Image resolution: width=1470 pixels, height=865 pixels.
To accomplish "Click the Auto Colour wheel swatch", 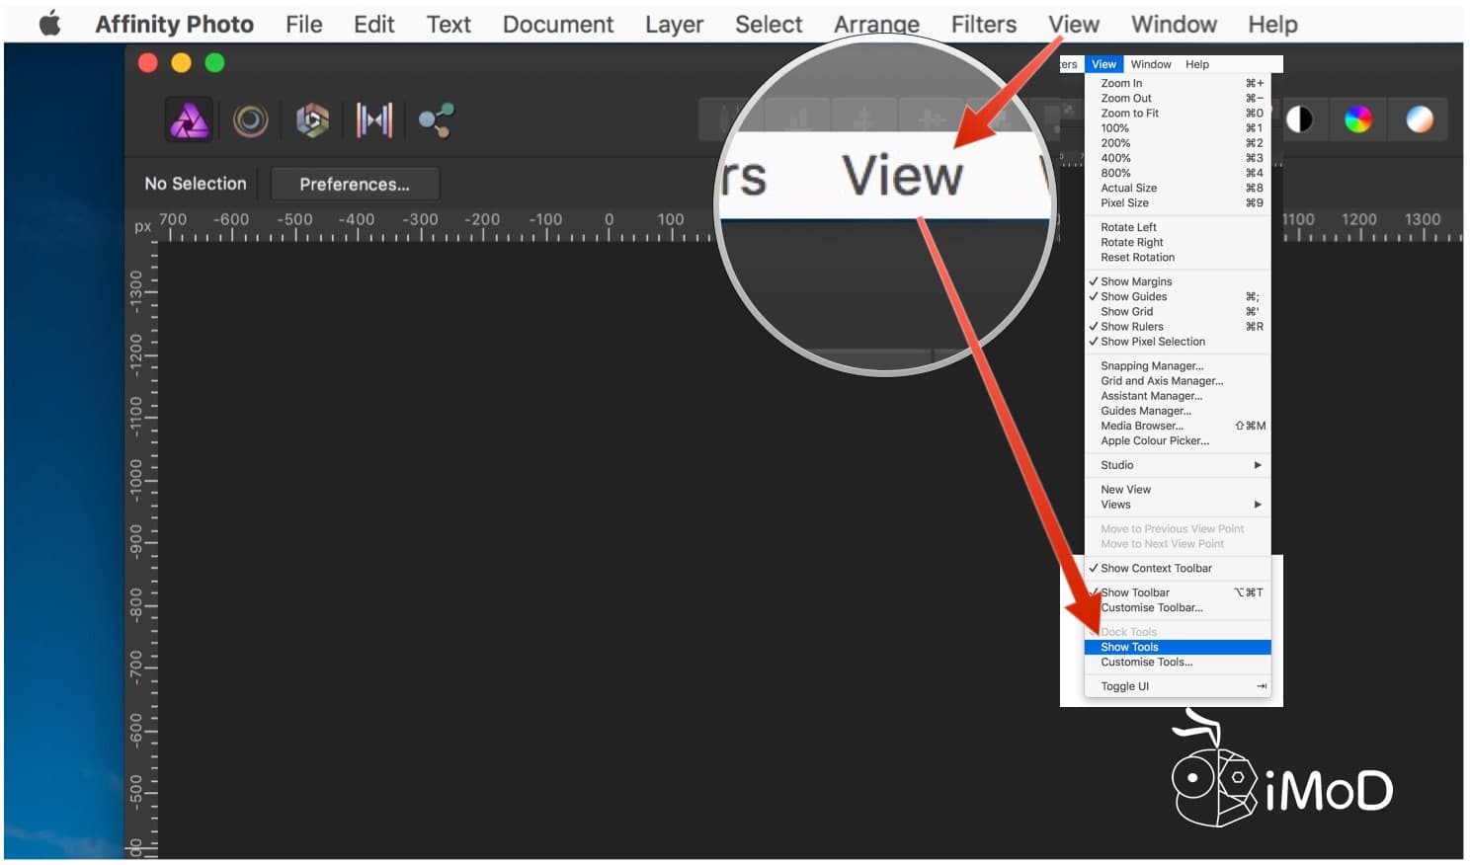I will [x=1357, y=119].
